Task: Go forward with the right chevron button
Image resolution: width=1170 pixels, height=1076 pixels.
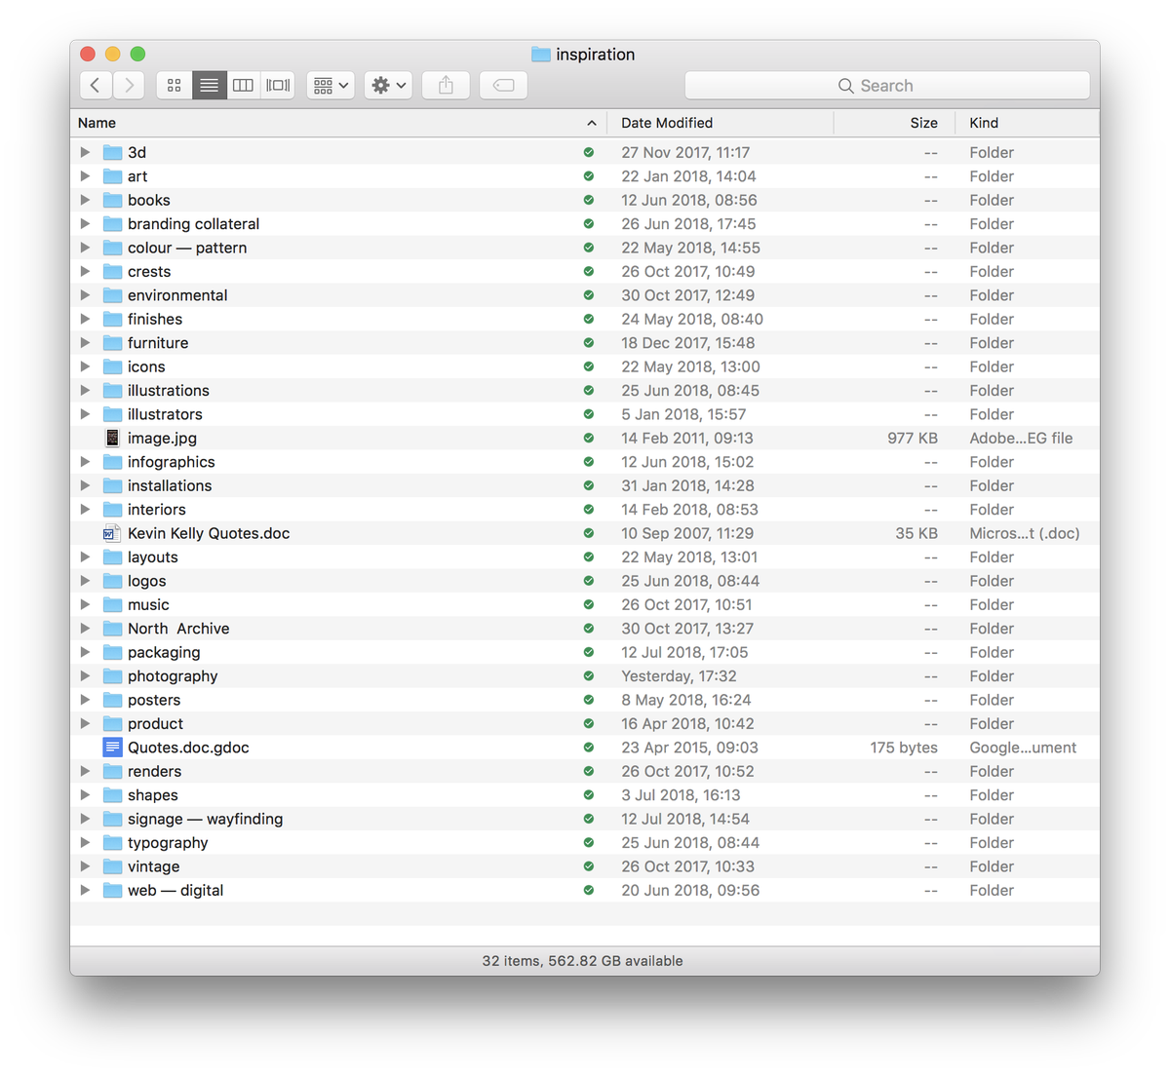Action: pyautogui.click(x=129, y=86)
